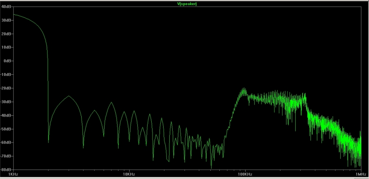This screenshot has width=369, height=179.
Task: Click the -60dB axis label
Action: point(5,142)
